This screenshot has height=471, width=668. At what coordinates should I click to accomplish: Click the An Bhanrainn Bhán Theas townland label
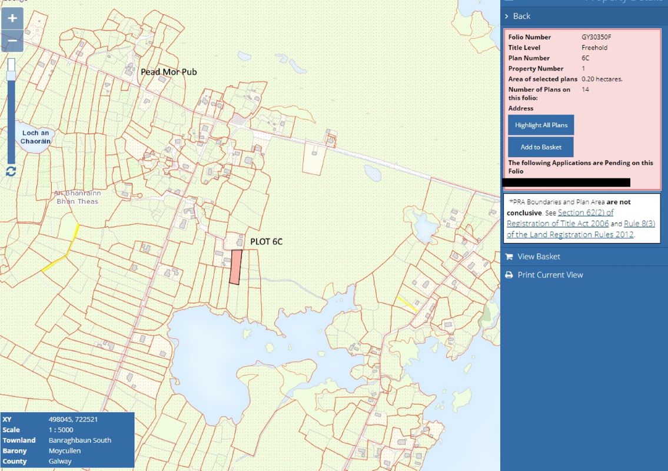click(77, 197)
